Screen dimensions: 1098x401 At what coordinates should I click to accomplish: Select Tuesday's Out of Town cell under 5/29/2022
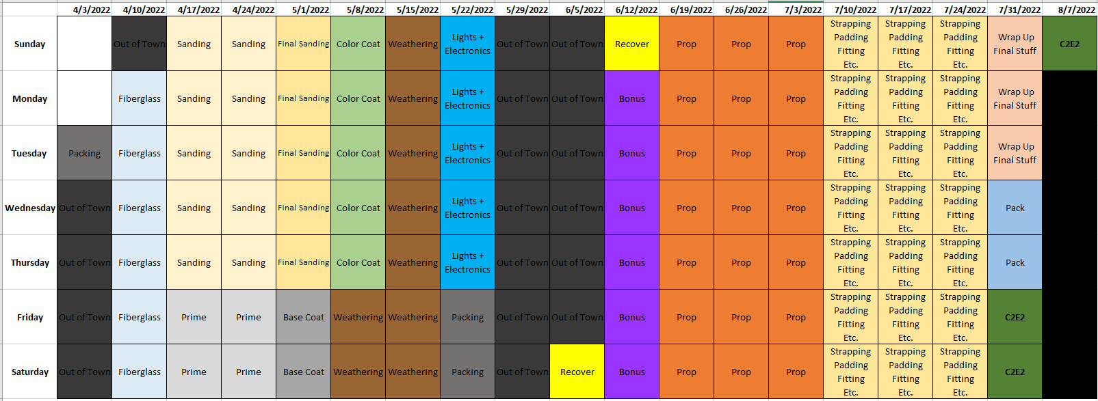point(522,153)
